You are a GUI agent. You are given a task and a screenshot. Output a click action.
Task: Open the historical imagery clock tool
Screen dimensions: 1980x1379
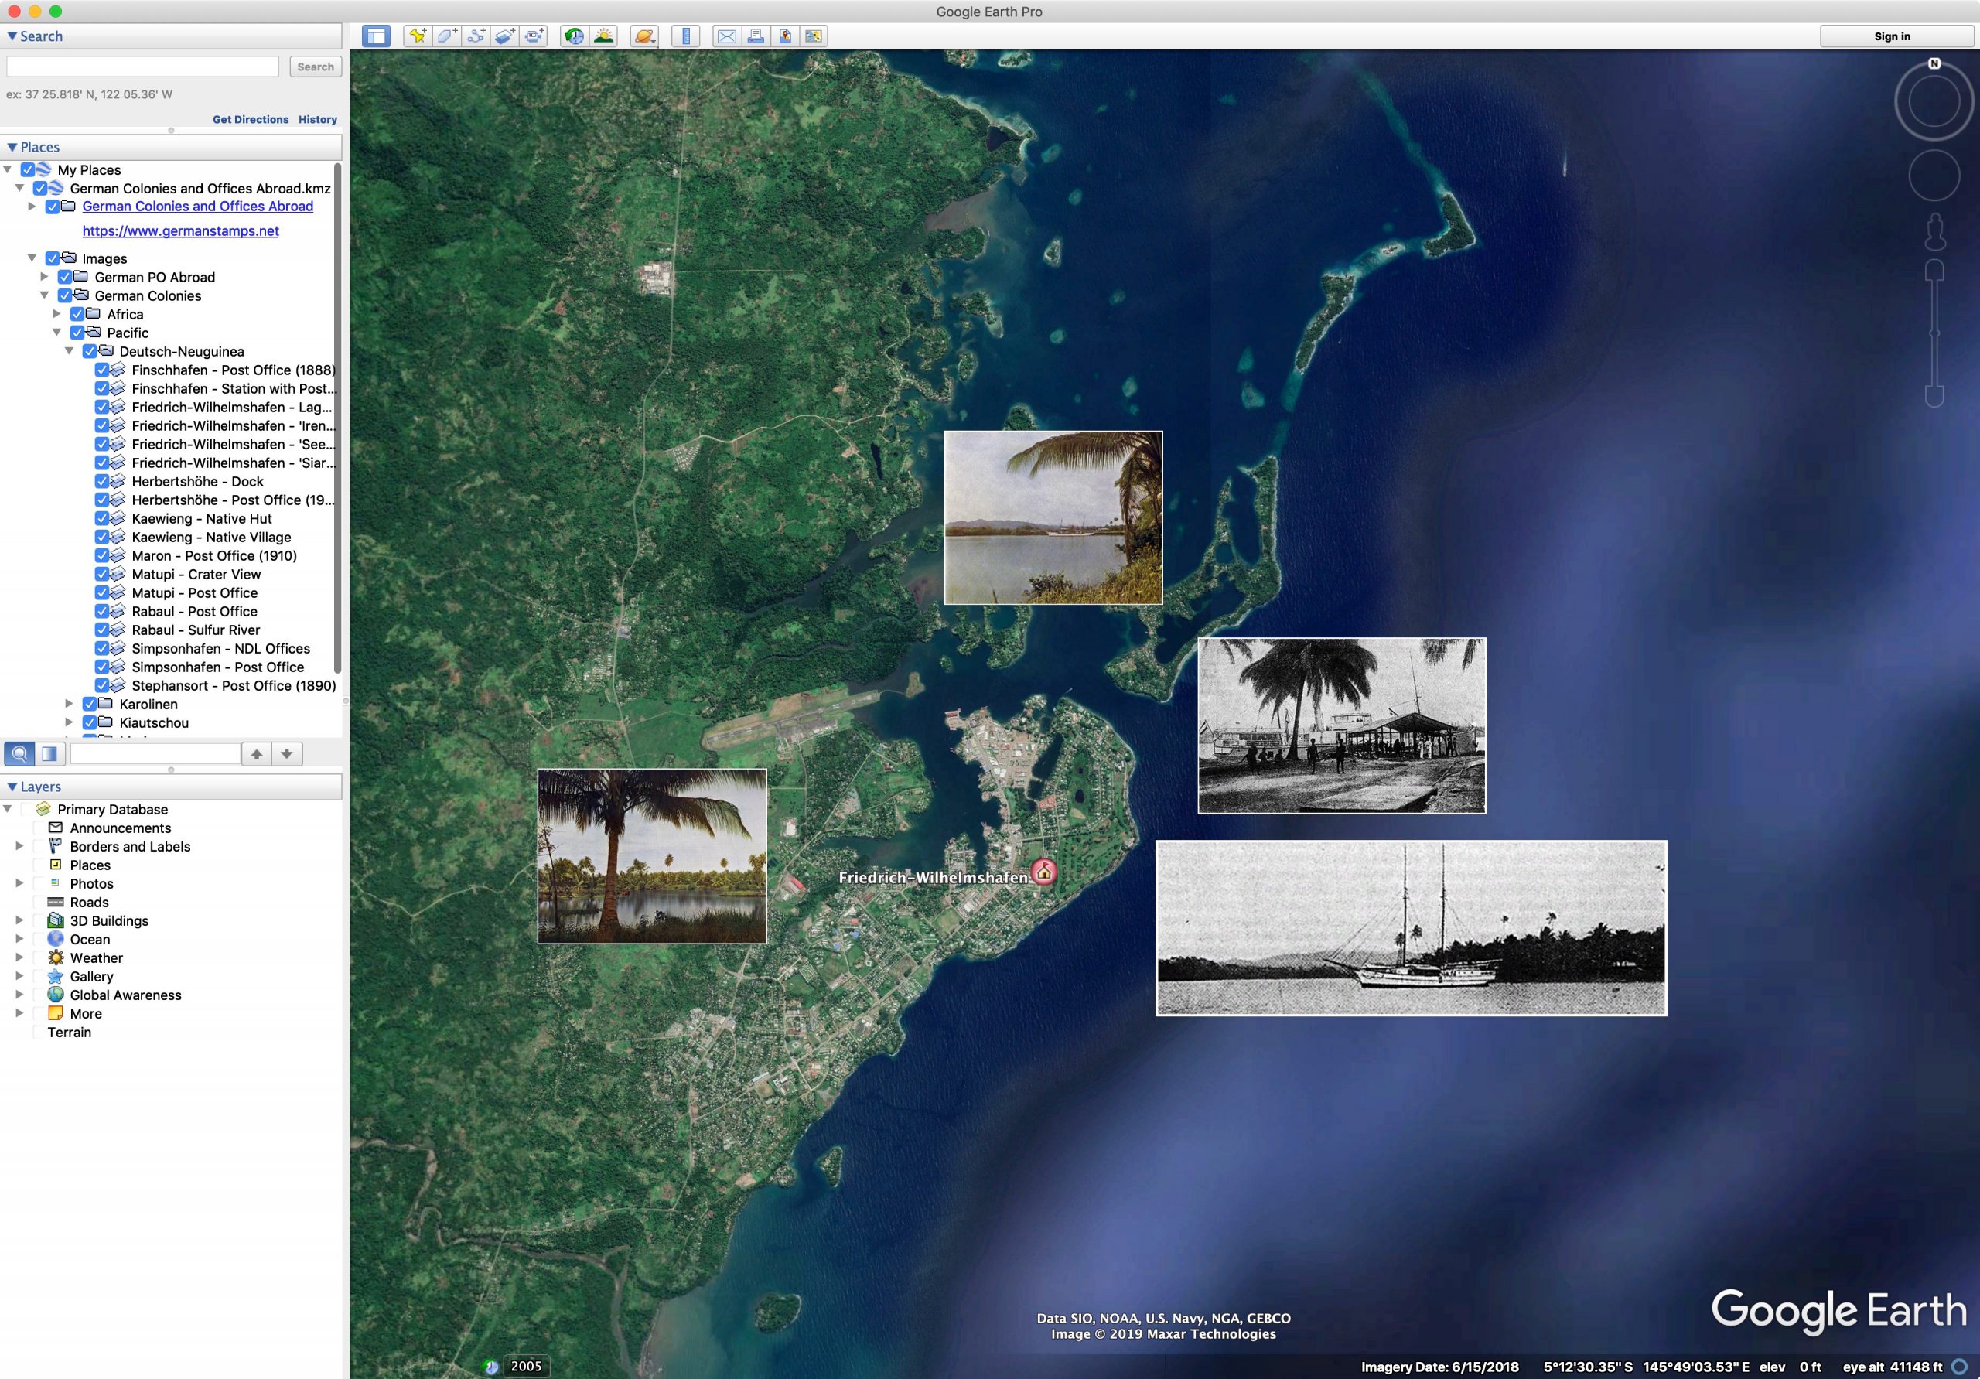(573, 36)
